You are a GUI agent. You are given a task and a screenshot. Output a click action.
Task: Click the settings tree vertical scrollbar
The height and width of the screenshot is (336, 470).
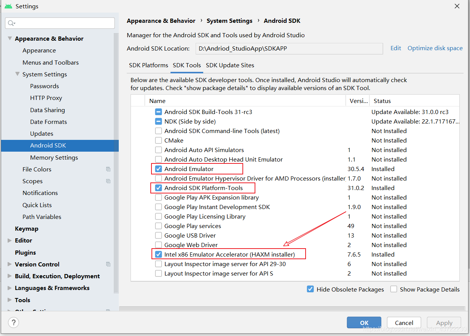tap(116, 163)
